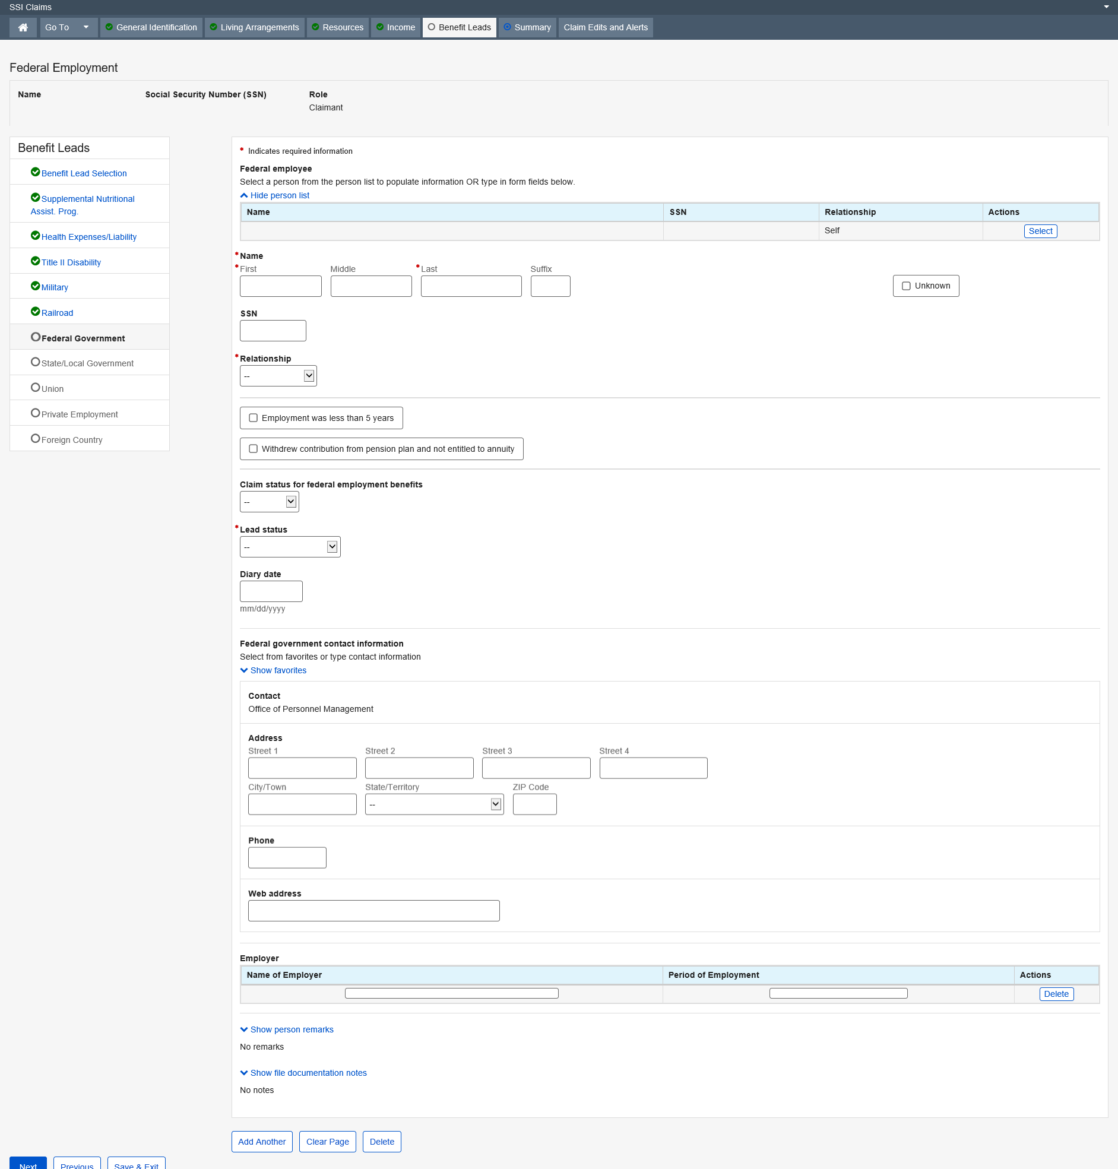Click the green checkmark beside Military
Screen dimensions: 1118x1169
[35, 287]
